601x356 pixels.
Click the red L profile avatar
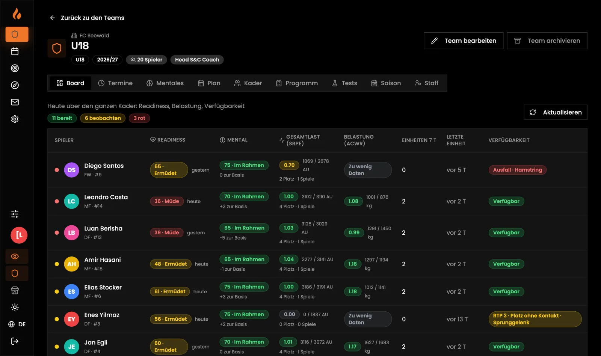coord(19,235)
